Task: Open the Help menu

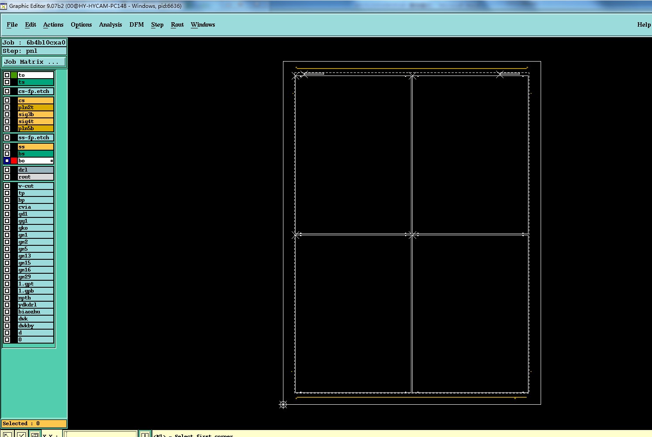Action: (x=644, y=24)
